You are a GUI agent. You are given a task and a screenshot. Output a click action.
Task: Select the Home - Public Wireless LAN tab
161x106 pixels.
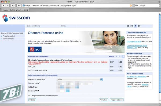click(x=15, y=10)
